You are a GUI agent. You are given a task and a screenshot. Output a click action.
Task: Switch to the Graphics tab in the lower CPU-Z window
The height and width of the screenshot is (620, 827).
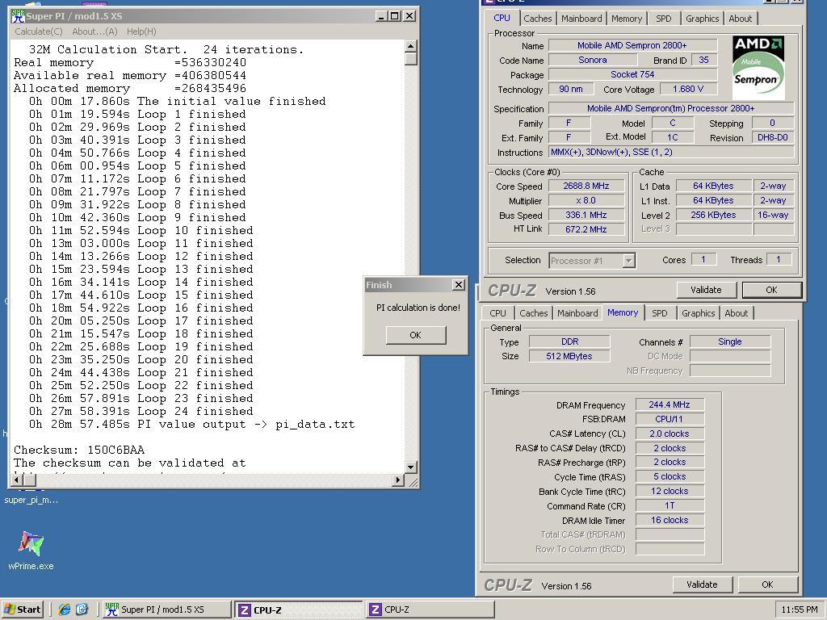698,313
